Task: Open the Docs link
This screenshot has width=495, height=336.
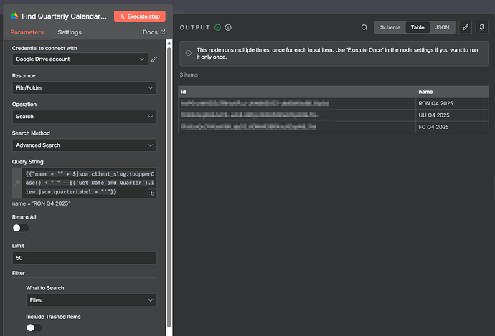Action: tap(154, 32)
